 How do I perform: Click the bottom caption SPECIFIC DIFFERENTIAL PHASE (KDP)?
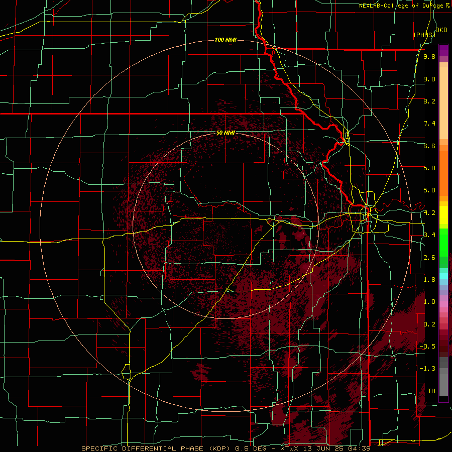(x=157, y=448)
